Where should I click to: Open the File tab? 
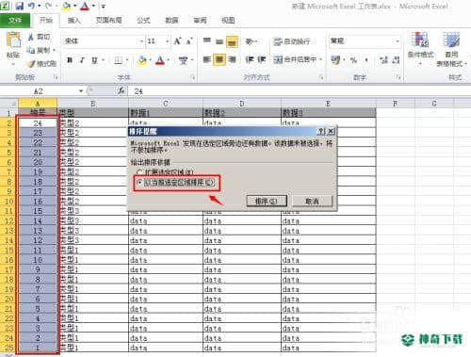(x=15, y=21)
